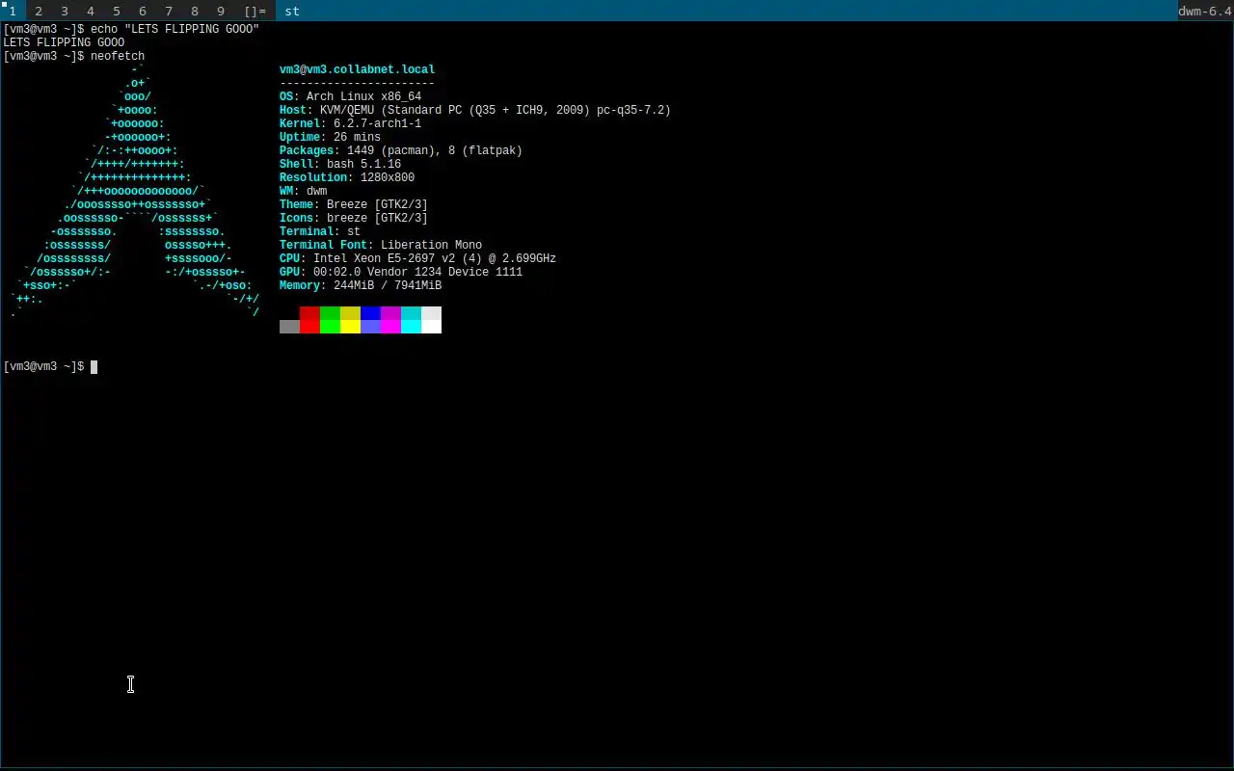Screen dimensions: 1234x771
Task: Switch to dwm tag 6
Action: (143, 11)
